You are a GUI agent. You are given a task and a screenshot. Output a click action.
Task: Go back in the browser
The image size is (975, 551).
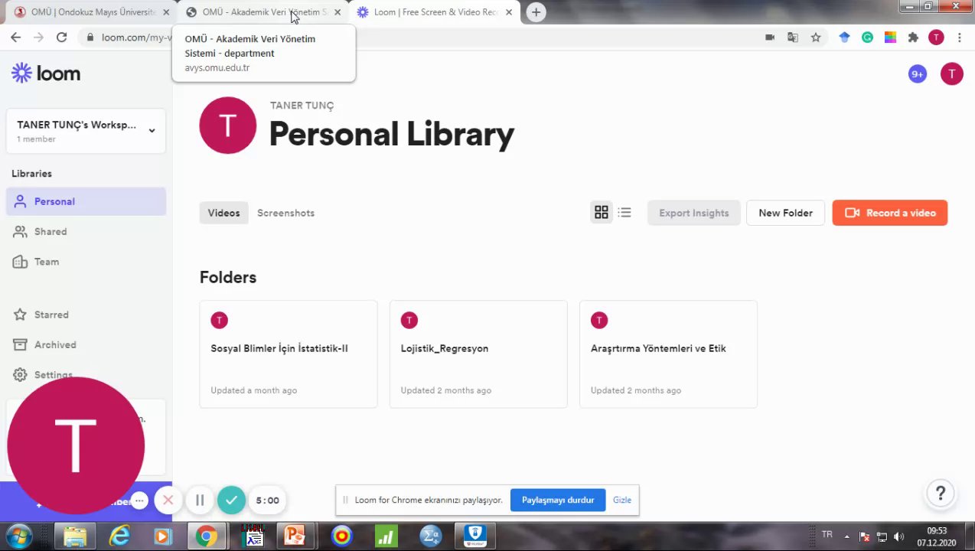click(x=15, y=37)
